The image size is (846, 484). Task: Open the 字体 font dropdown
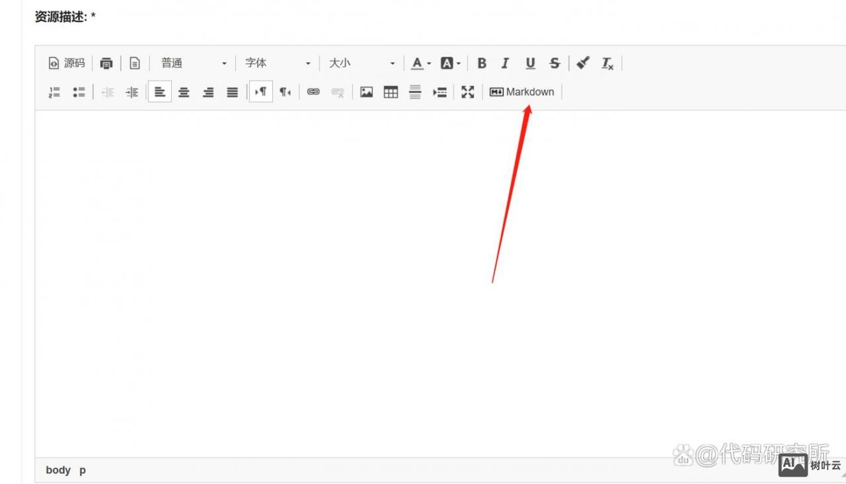click(x=278, y=63)
